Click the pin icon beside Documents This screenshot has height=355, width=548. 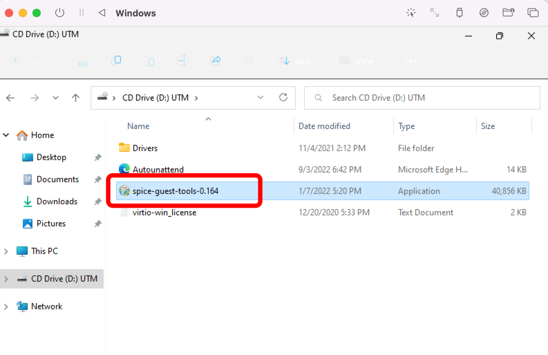point(98,180)
